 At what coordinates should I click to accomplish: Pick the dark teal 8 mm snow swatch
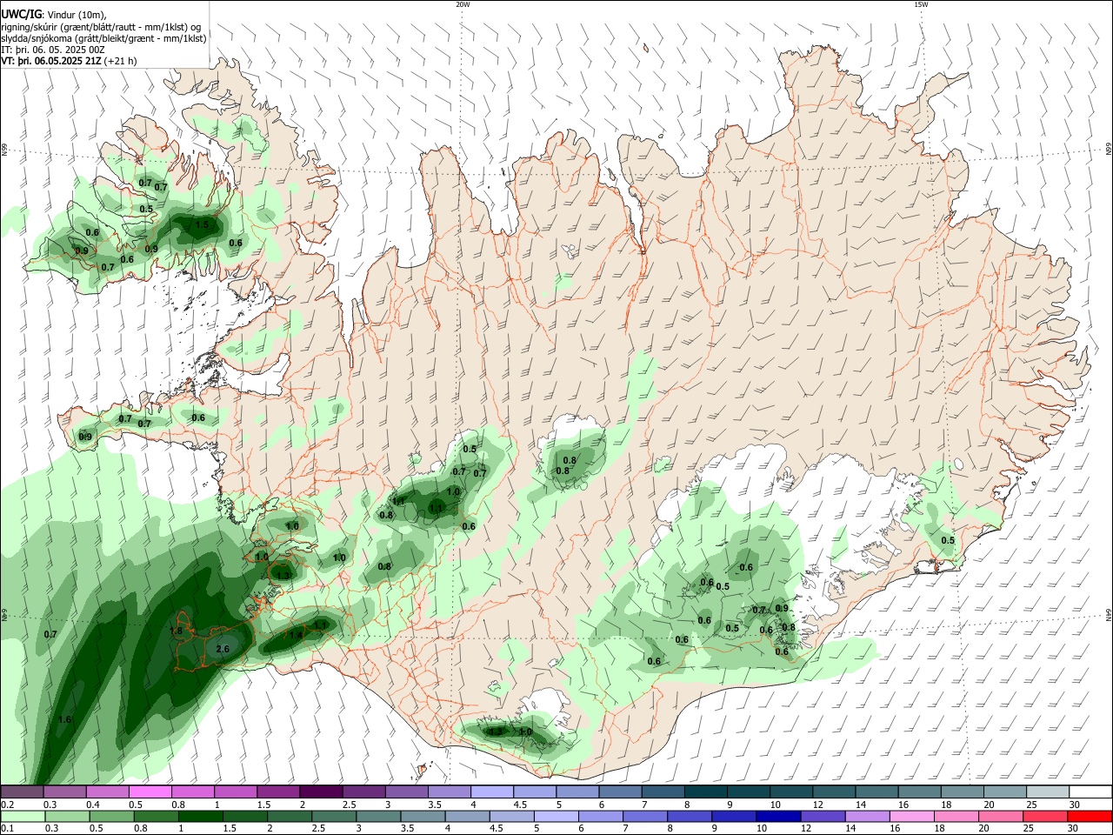(705, 792)
